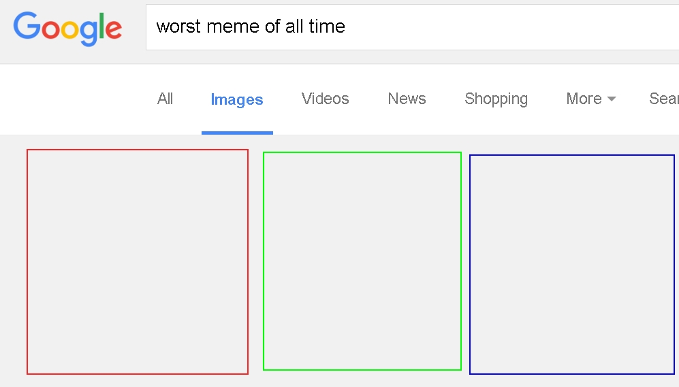Screen dimensions: 679x387
Task: Click the small caret arrow beside More
Action: [x=612, y=99]
